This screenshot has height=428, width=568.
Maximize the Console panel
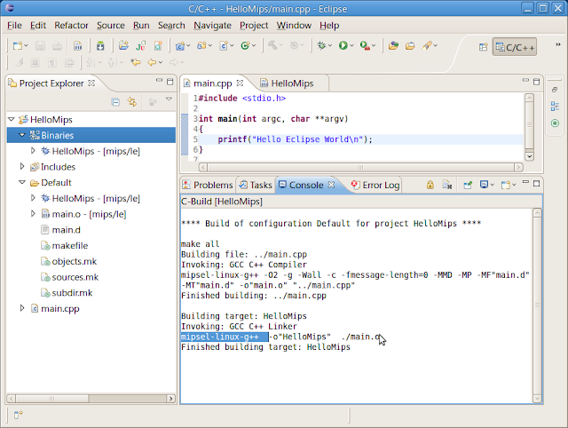click(x=536, y=184)
